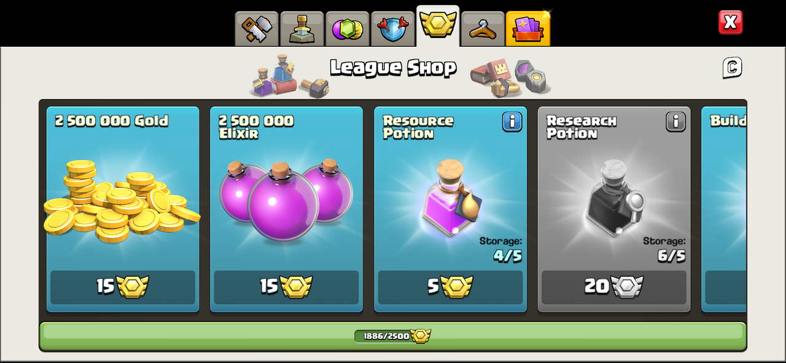The width and height of the screenshot is (786, 363).
Task: Buy 2 500 000 Elixir for 15 medals
Action: 286,287
